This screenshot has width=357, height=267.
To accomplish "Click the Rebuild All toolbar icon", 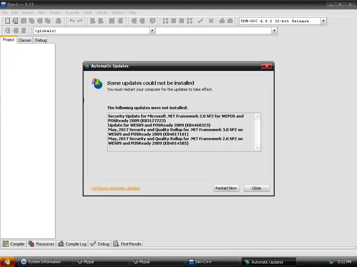I will click(x=189, y=21).
